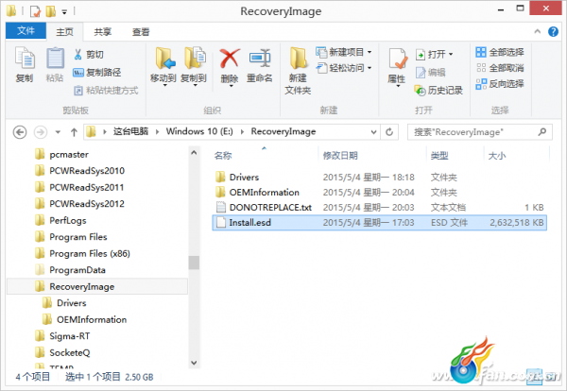Viewport: 567px width, 391px height.
Task: Click the tree scroll down arrow
Action: (194, 363)
